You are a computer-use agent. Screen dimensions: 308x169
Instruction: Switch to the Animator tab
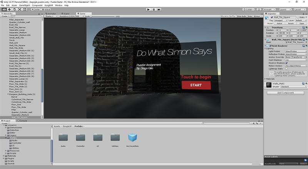[x=51, y=14]
